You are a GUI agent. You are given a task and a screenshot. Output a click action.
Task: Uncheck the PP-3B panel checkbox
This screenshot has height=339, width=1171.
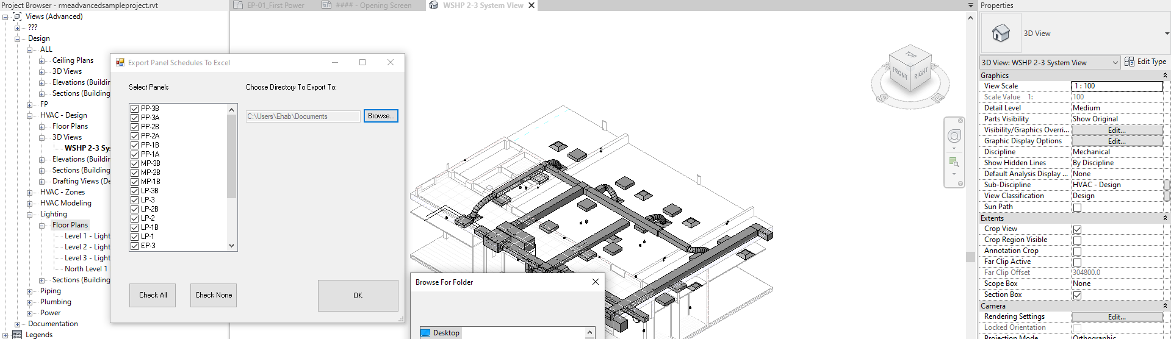click(134, 109)
